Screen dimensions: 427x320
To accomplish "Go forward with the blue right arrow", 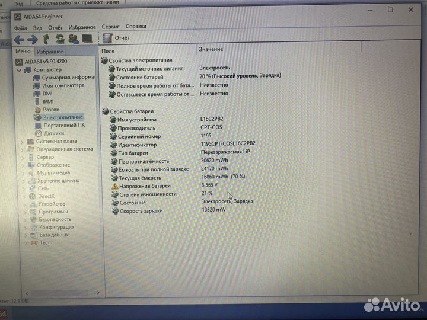I will (33, 40).
